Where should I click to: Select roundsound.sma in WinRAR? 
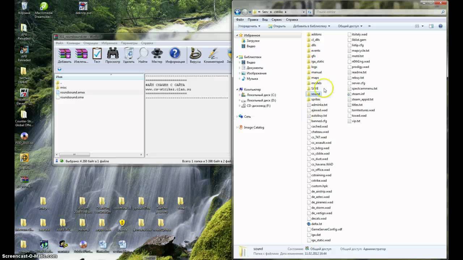pyautogui.click(x=72, y=97)
